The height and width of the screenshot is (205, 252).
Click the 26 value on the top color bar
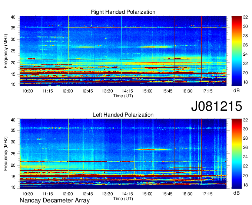pos(245,45)
